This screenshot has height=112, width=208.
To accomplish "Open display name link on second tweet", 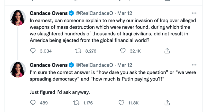I will pos(49,65).
